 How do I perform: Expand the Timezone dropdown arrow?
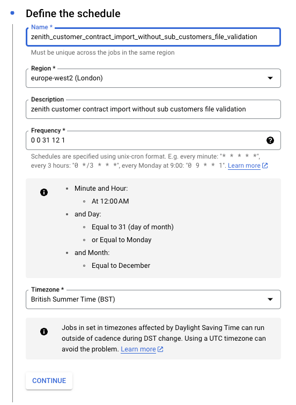click(x=270, y=299)
